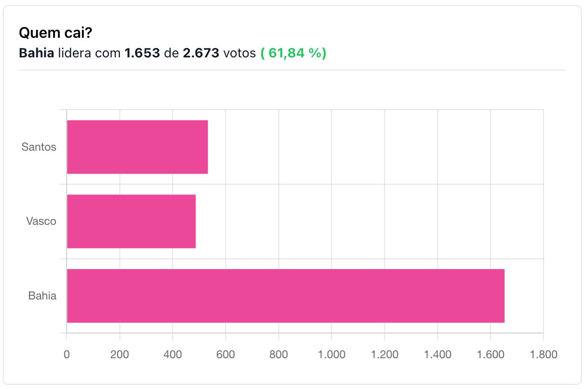Viewport: 586px width, 389px height.
Task: Click the bold "Bahia" text in the subtitle
Action: pos(36,53)
